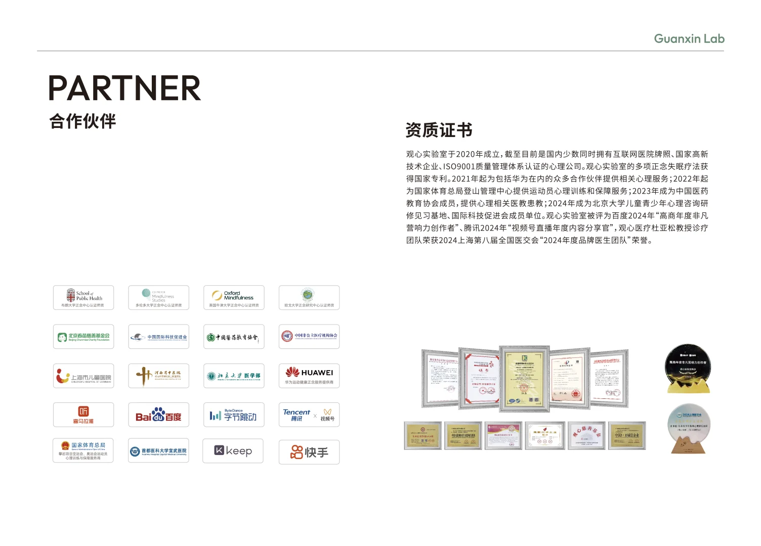Select the 资质证书 heading

pyautogui.click(x=439, y=130)
